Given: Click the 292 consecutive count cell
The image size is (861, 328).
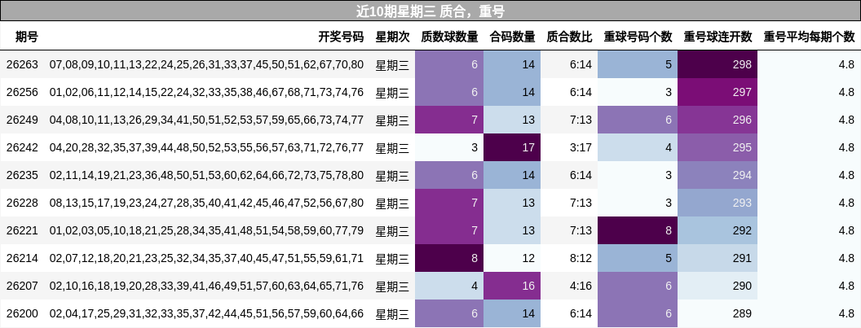Looking at the screenshot, I should 717,231.
